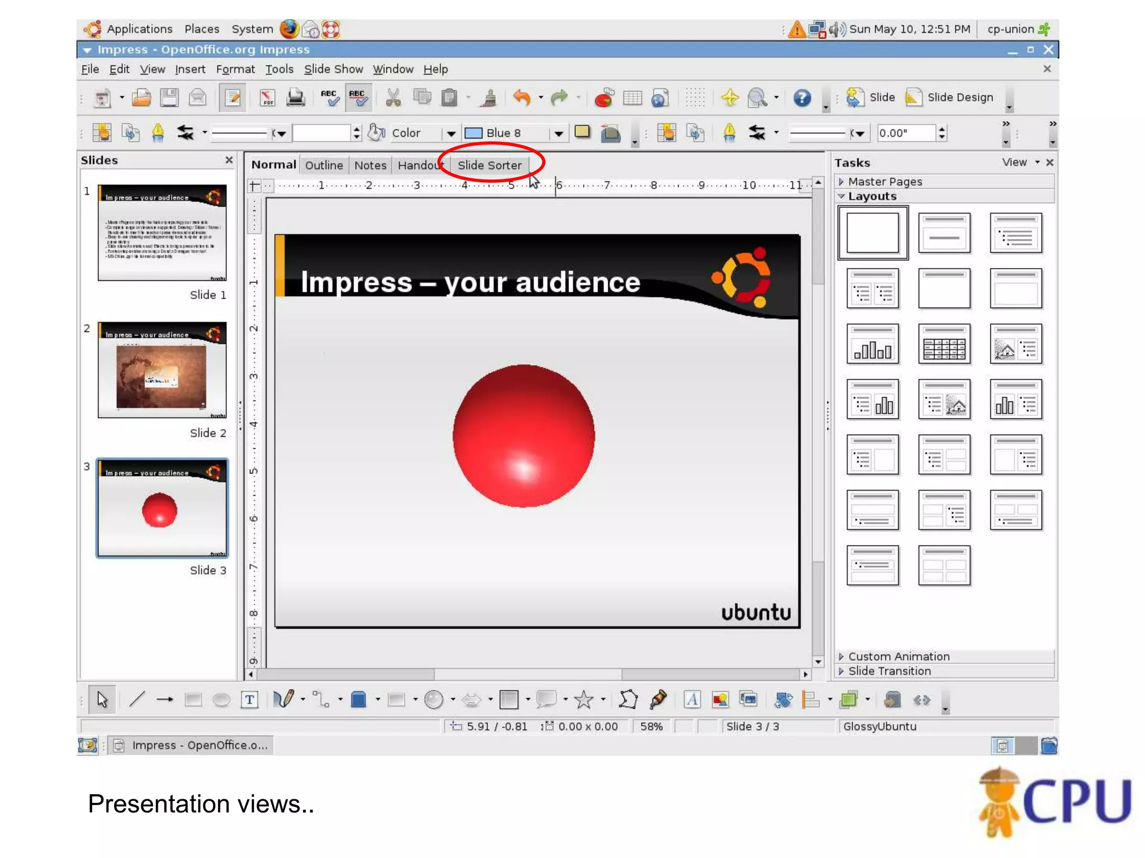Click the Help question mark icon
1145x858 pixels.
point(802,98)
